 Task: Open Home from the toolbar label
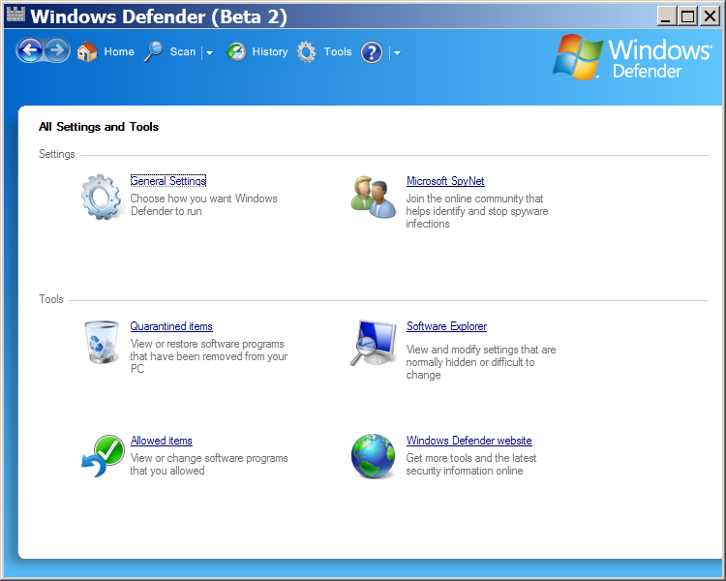(x=119, y=52)
